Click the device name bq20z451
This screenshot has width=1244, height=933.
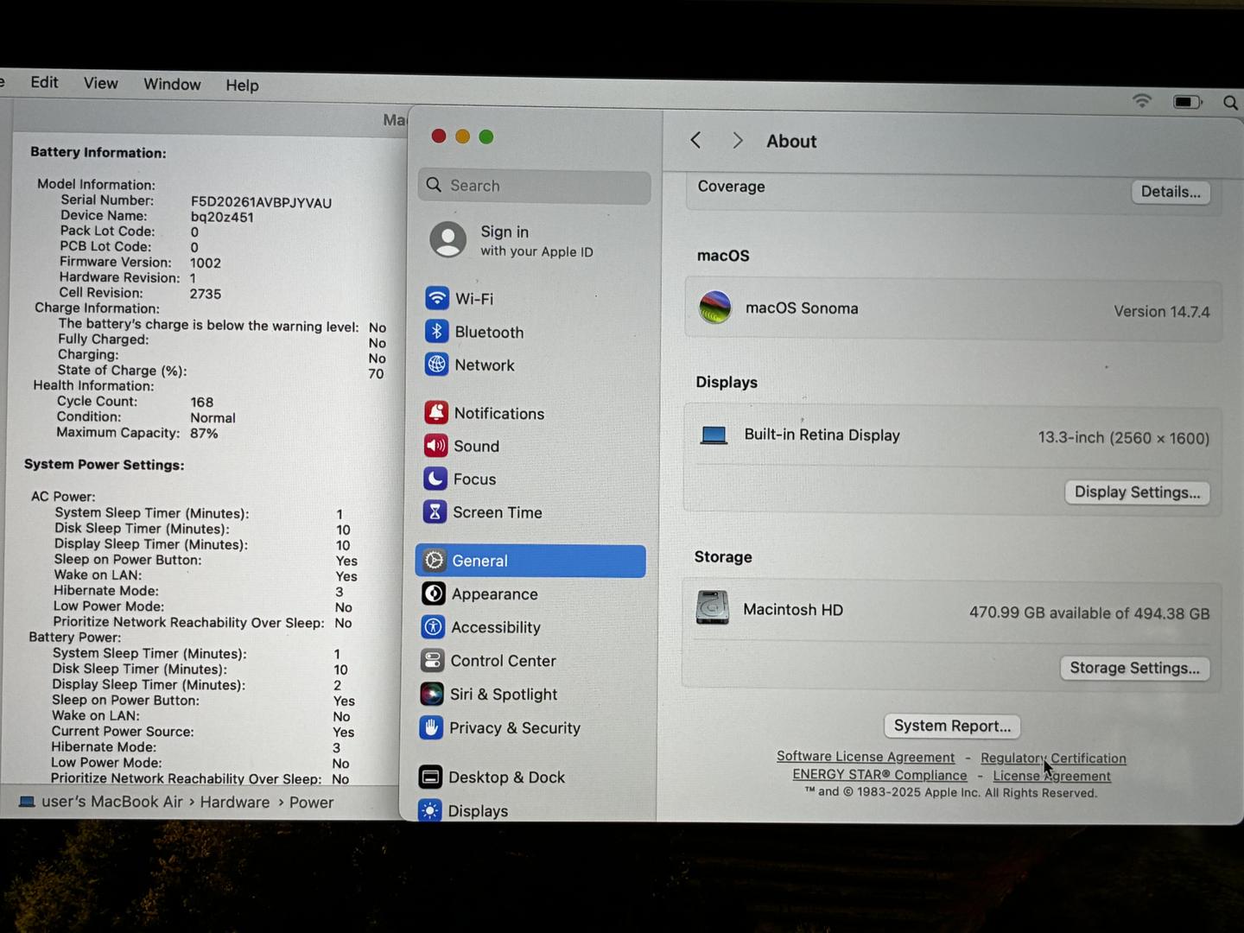pyautogui.click(x=222, y=217)
